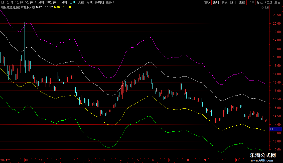Click the 13.59 price label on axis
This screenshot has width=283, height=163.
(x=273, y=129)
